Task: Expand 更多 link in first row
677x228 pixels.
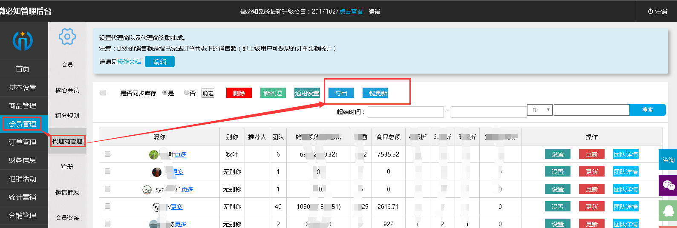Action: pyautogui.click(x=181, y=154)
